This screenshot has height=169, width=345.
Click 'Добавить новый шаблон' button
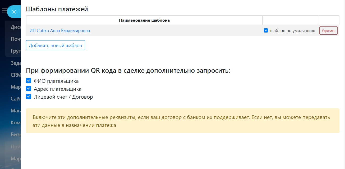click(56, 45)
